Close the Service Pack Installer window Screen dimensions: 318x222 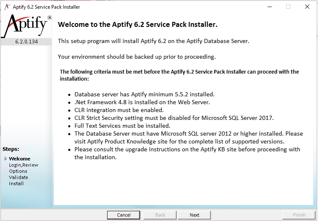click(307, 7)
